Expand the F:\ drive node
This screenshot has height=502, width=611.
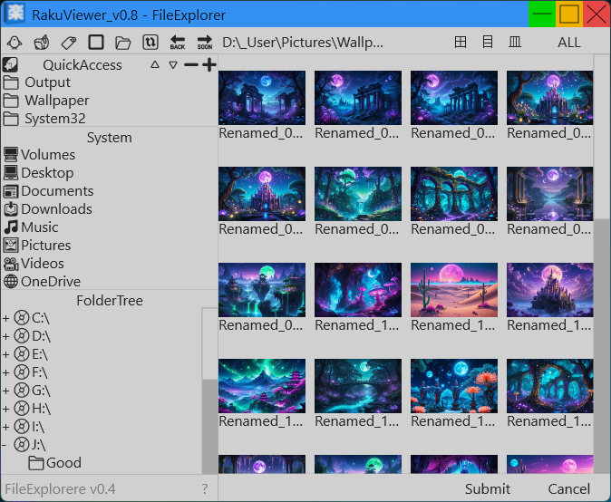click(x=5, y=372)
